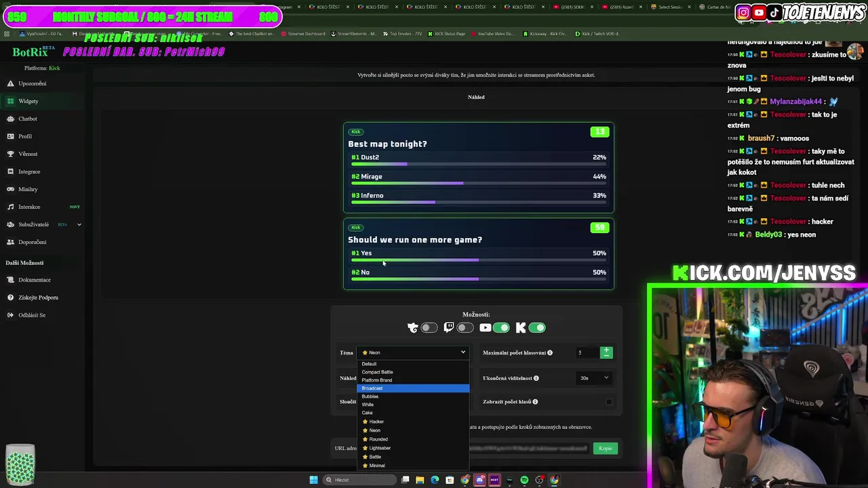Disable the YouTube platform switch
Screen dimensions: 868x488
point(501,328)
